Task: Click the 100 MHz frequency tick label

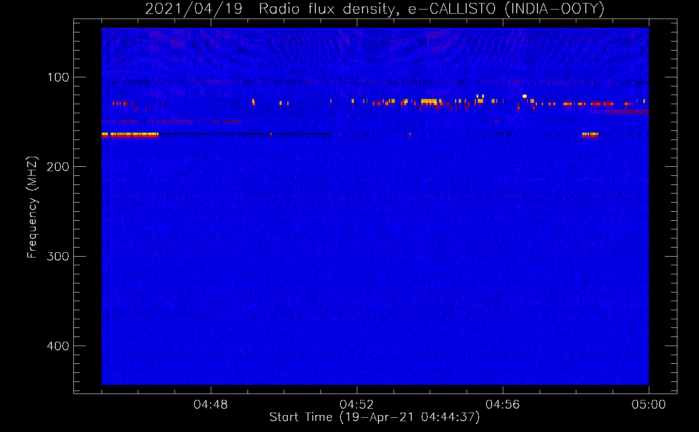Action: [58, 77]
